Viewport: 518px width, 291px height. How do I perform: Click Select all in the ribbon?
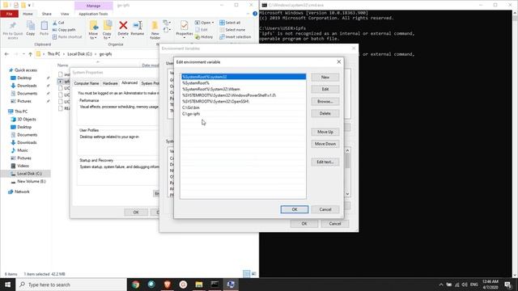click(x=230, y=23)
